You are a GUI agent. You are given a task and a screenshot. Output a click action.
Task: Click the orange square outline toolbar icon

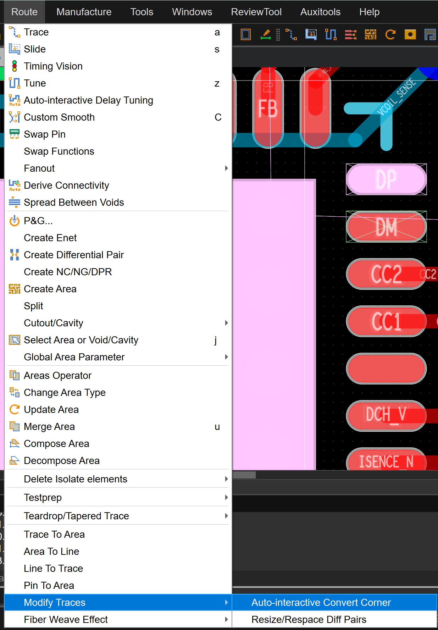(246, 34)
